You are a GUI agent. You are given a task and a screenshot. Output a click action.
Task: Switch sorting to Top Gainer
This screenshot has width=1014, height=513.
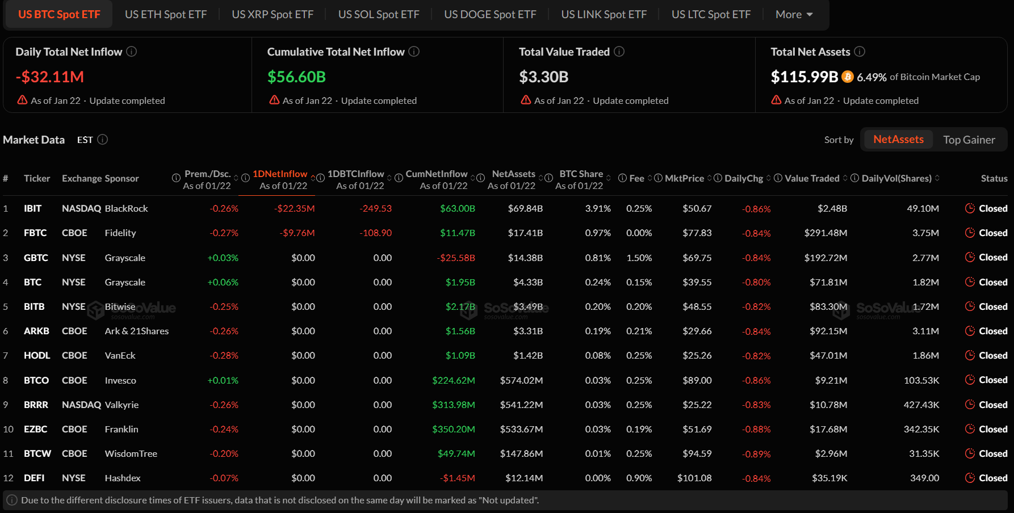(969, 140)
